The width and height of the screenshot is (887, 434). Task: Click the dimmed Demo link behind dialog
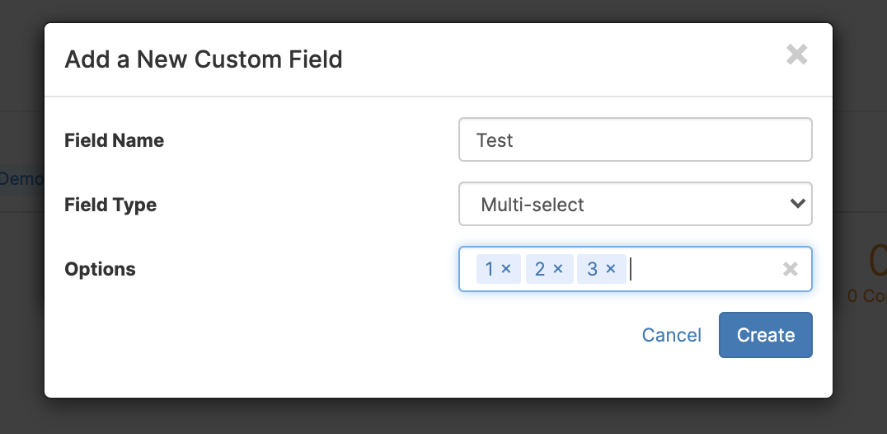pos(21,179)
